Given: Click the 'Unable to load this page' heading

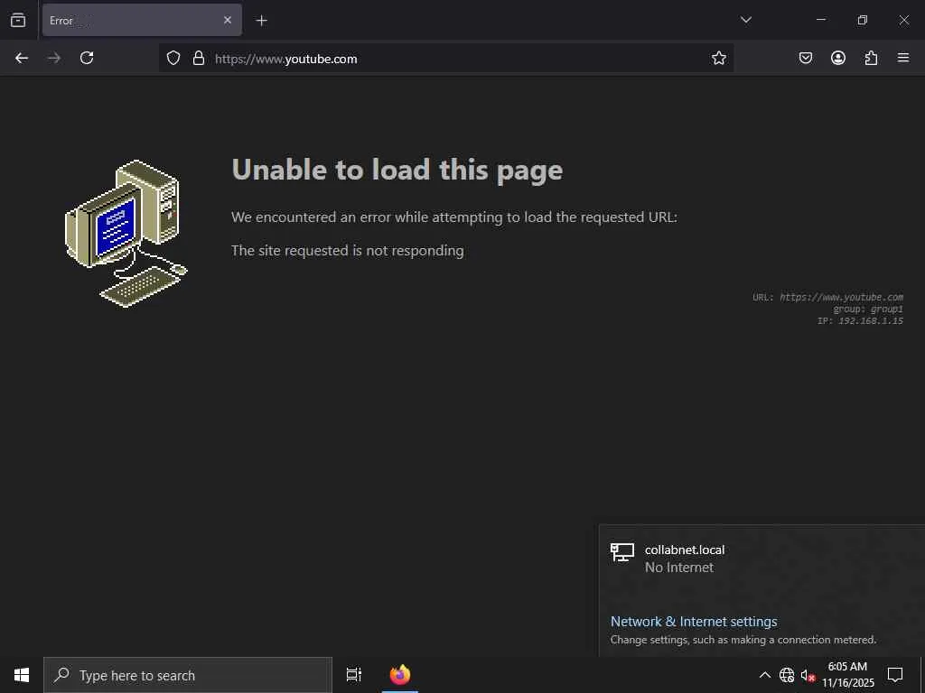Looking at the screenshot, I should (x=397, y=171).
